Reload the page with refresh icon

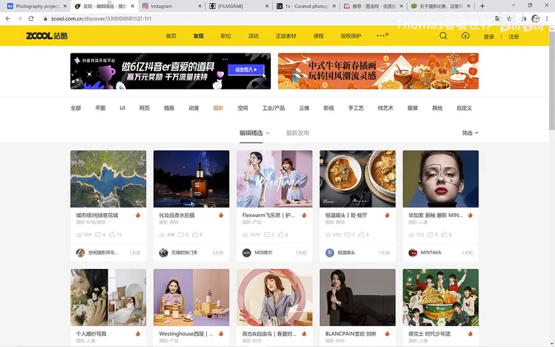[x=31, y=19]
